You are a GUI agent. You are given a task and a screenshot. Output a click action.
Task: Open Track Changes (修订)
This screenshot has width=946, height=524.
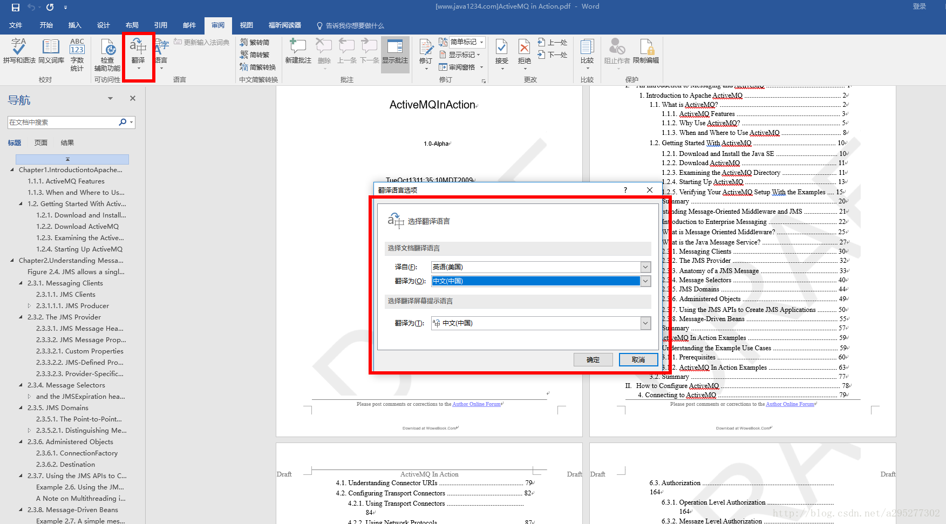point(426,55)
